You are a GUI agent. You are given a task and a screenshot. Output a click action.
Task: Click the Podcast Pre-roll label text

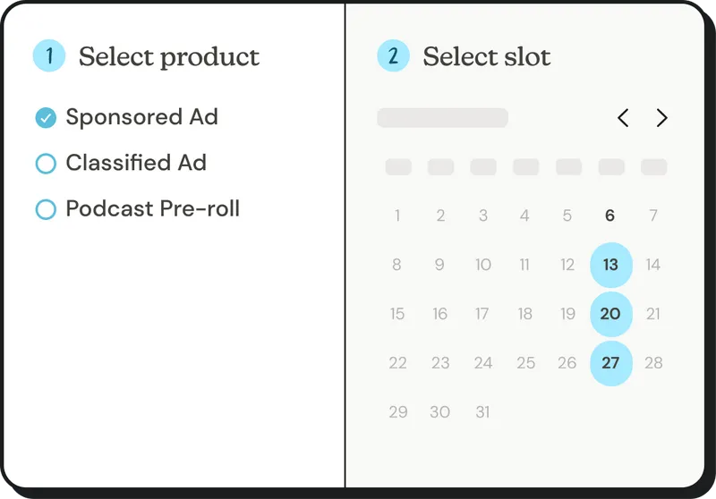point(153,209)
